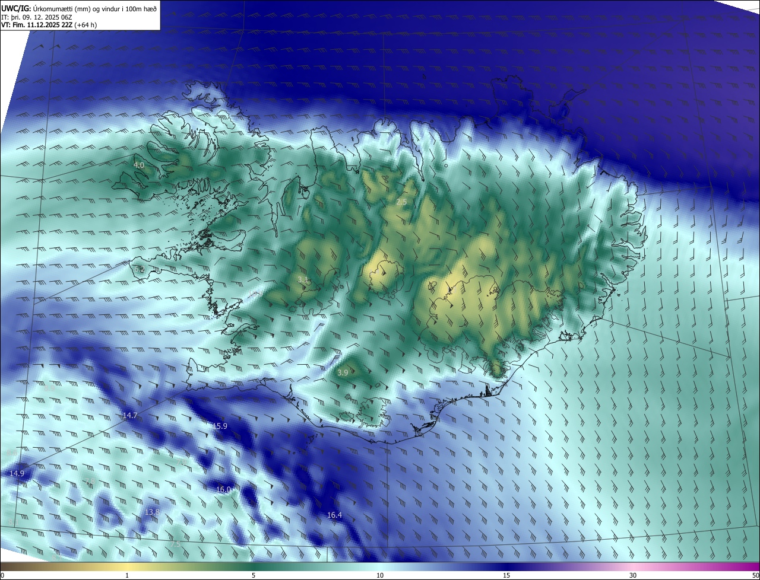Click the 4.0 precipitation label on map
This screenshot has width=760, height=580.
tap(139, 165)
